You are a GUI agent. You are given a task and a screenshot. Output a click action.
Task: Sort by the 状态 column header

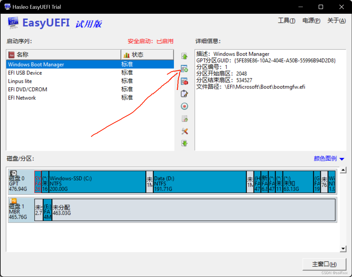pyautogui.click(x=147, y=55)
